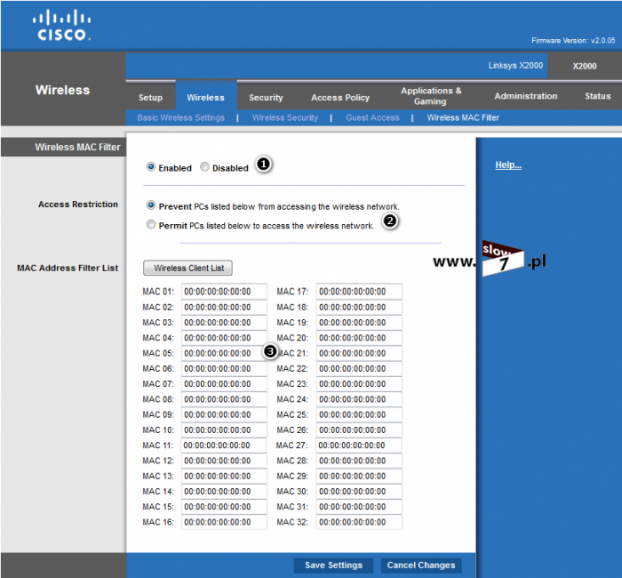Choose Permit PCs listed below option

point(151,224)
